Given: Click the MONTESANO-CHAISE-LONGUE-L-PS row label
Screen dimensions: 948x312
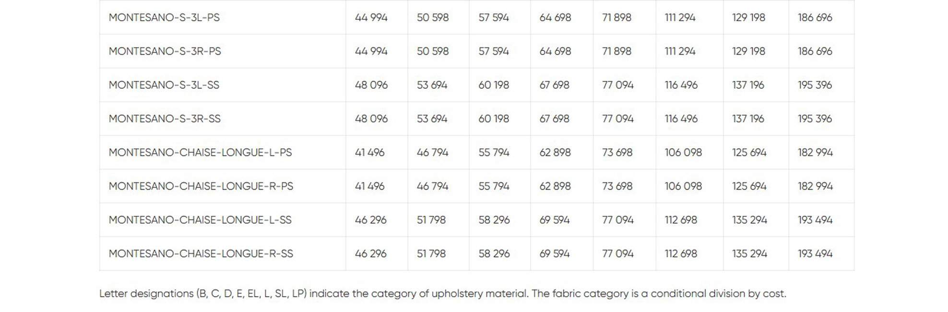Looking at the screenshot, I should click(x=200, y=153).
